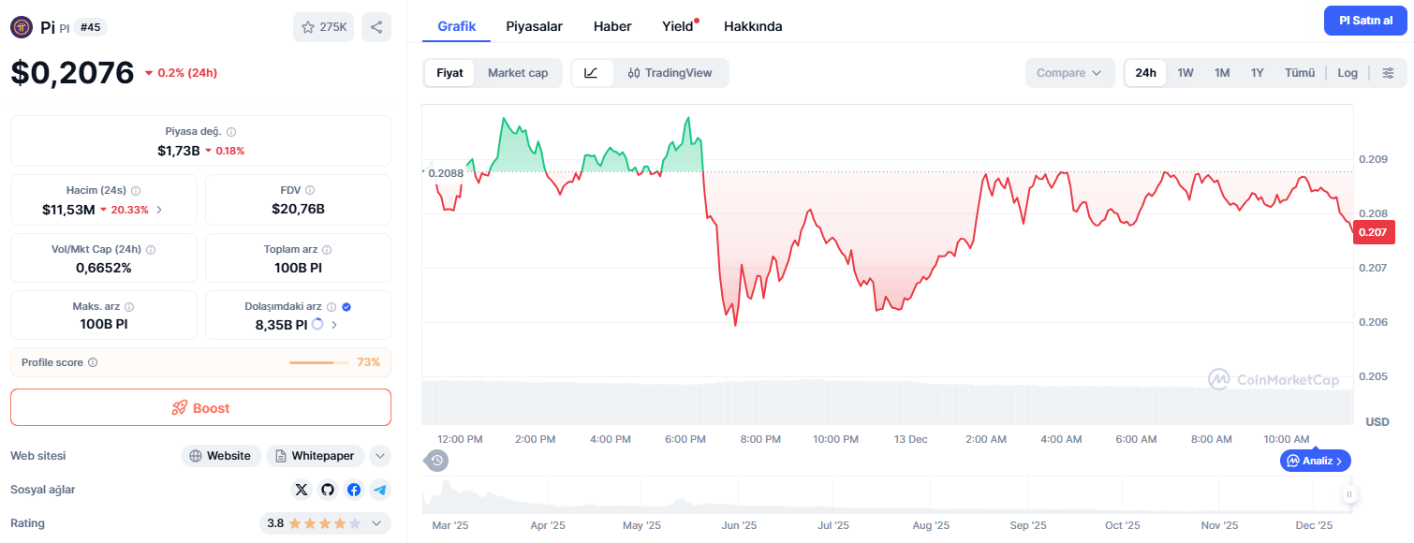This screenshot has width=1414, height=543.
Task: Click info icon beside Profile score
Action: click(x=93, y=362)
